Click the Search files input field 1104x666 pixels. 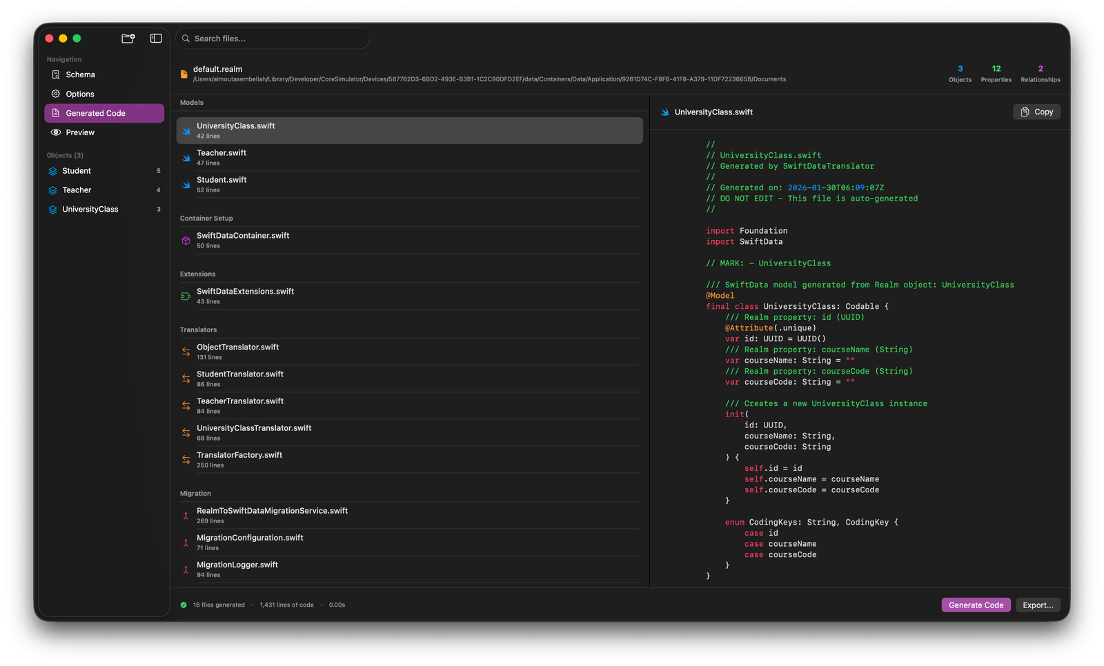[x=273, y=39]
